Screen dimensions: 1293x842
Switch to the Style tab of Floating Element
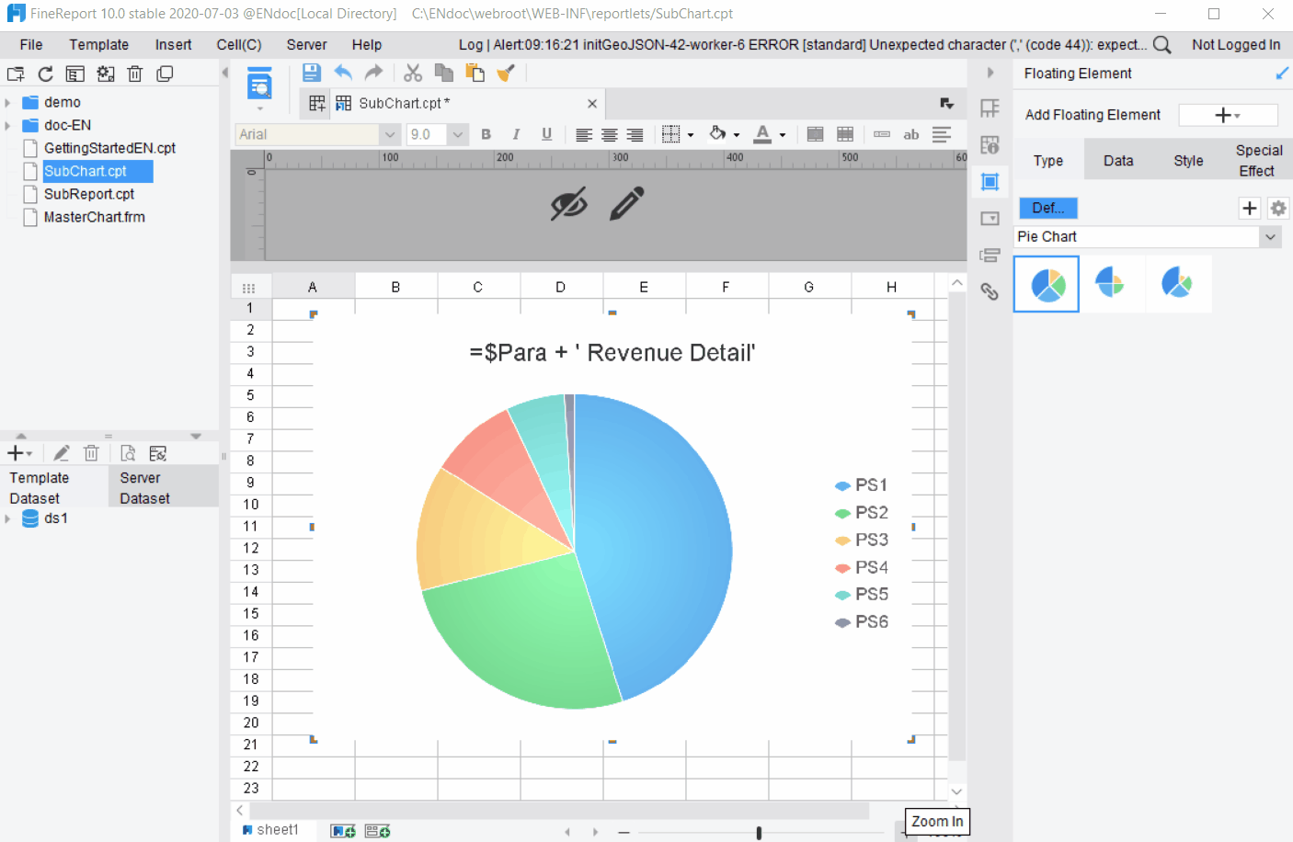coord(1187,159)
